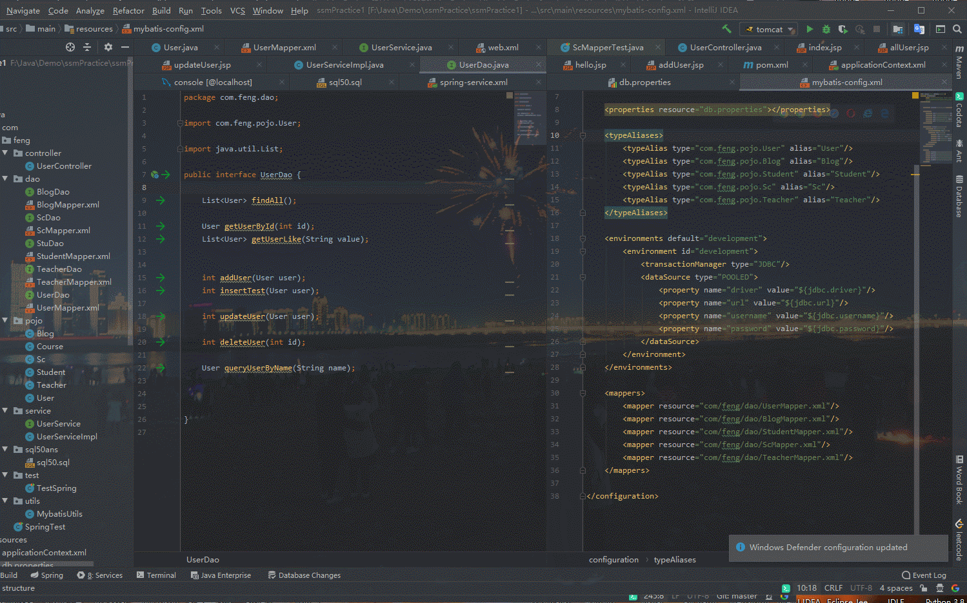Open the Word Book side panel
Viewport: 967px width, 603px height.
coord(959,480)
